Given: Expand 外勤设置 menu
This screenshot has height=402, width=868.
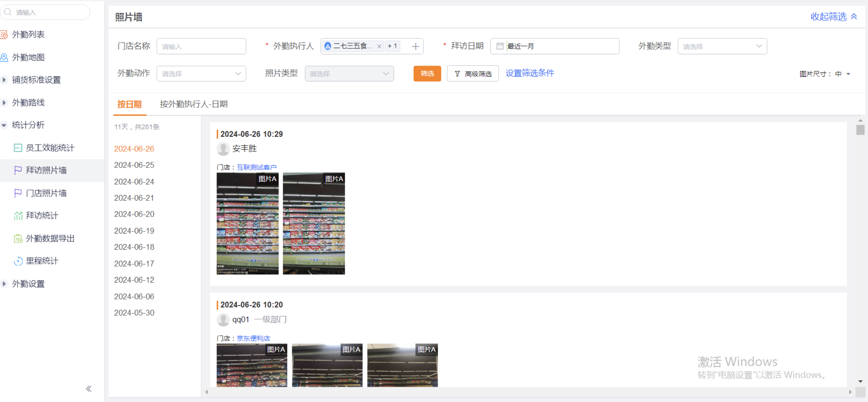Looking at the screenshot, I should point(4,284).
